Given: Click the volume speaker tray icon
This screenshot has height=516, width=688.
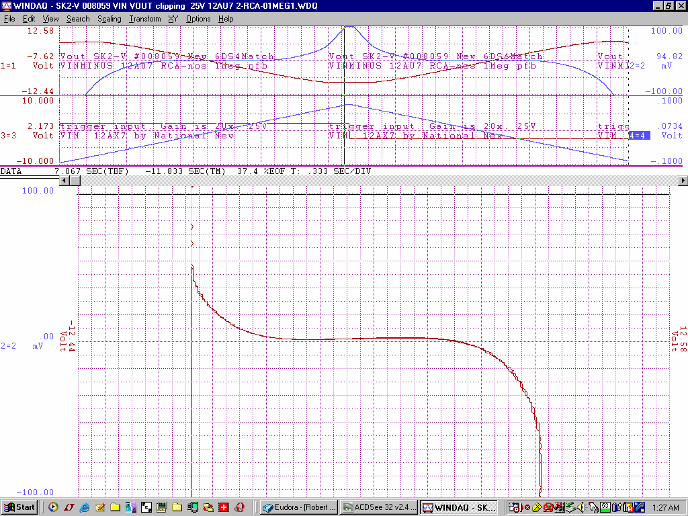Looking at the screenshot, I should (580, 507).
